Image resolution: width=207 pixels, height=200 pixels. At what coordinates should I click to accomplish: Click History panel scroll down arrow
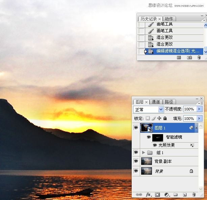(205, 52)
